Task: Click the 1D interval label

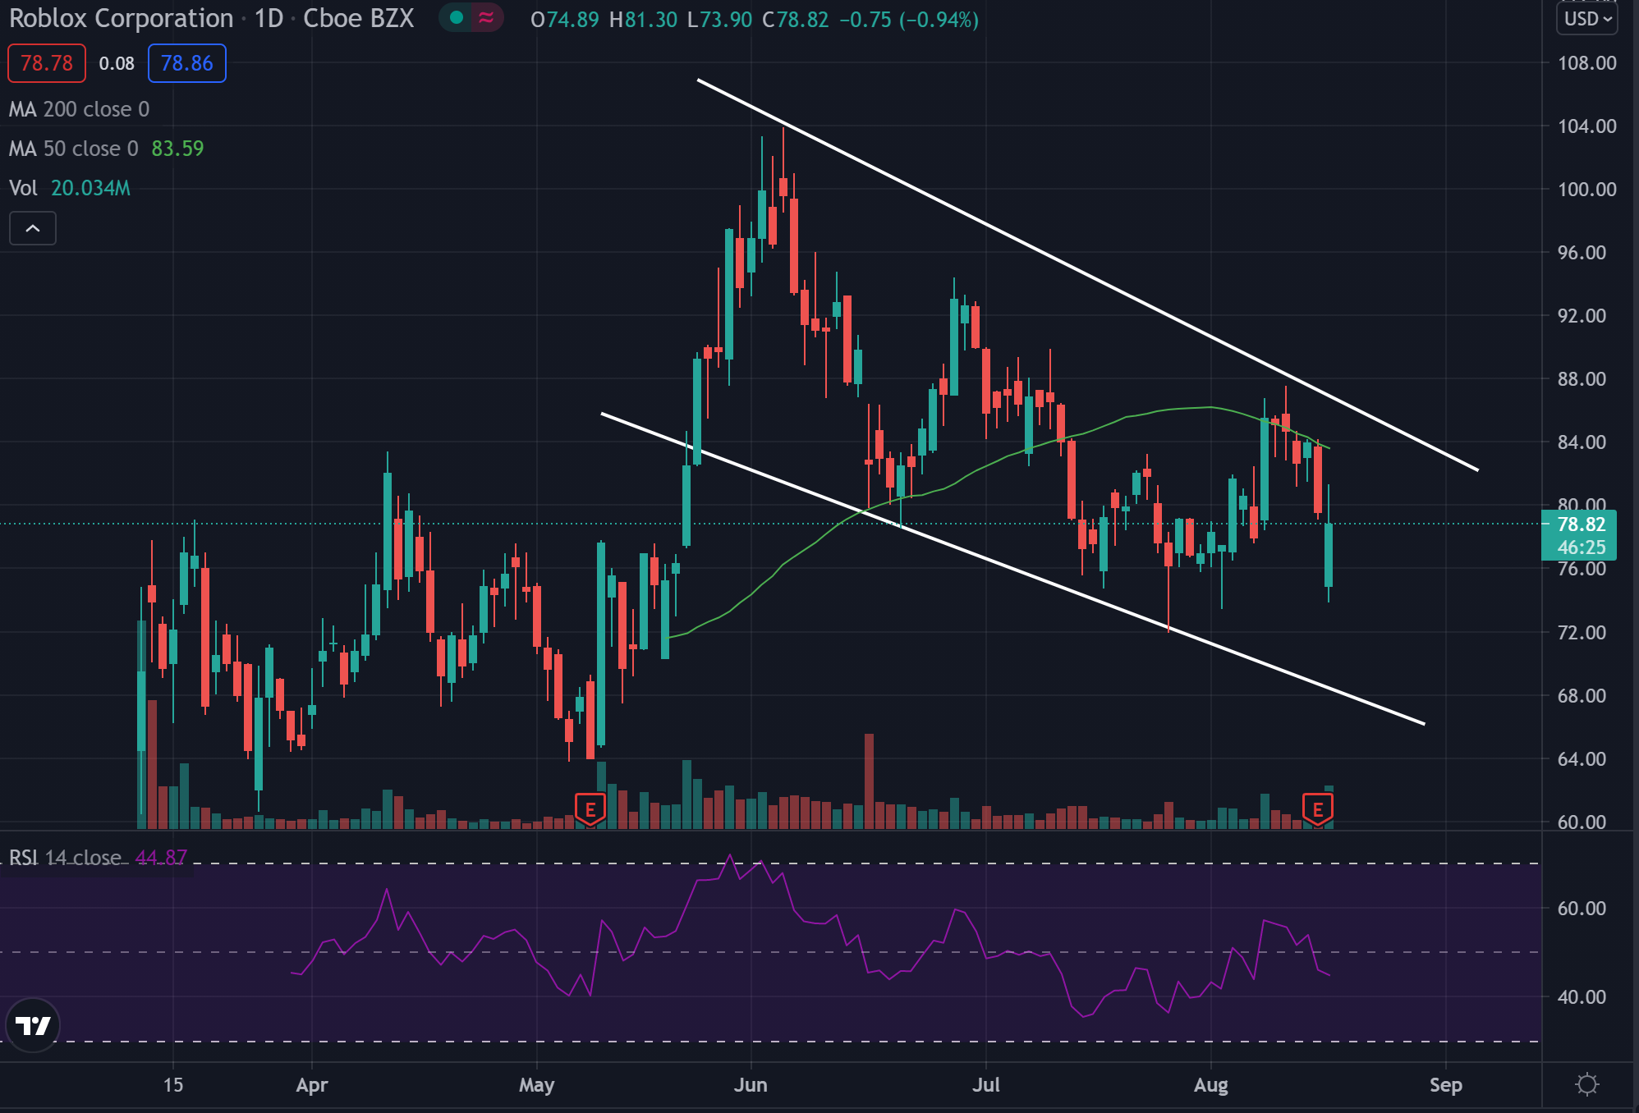Action: click(269, 18)
